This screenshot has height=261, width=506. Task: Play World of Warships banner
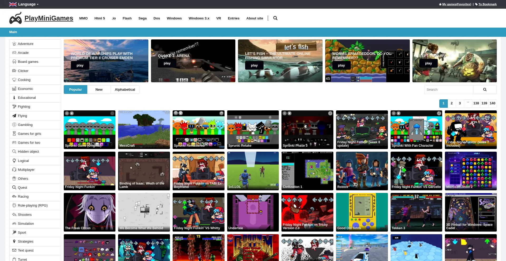(80, 65)
